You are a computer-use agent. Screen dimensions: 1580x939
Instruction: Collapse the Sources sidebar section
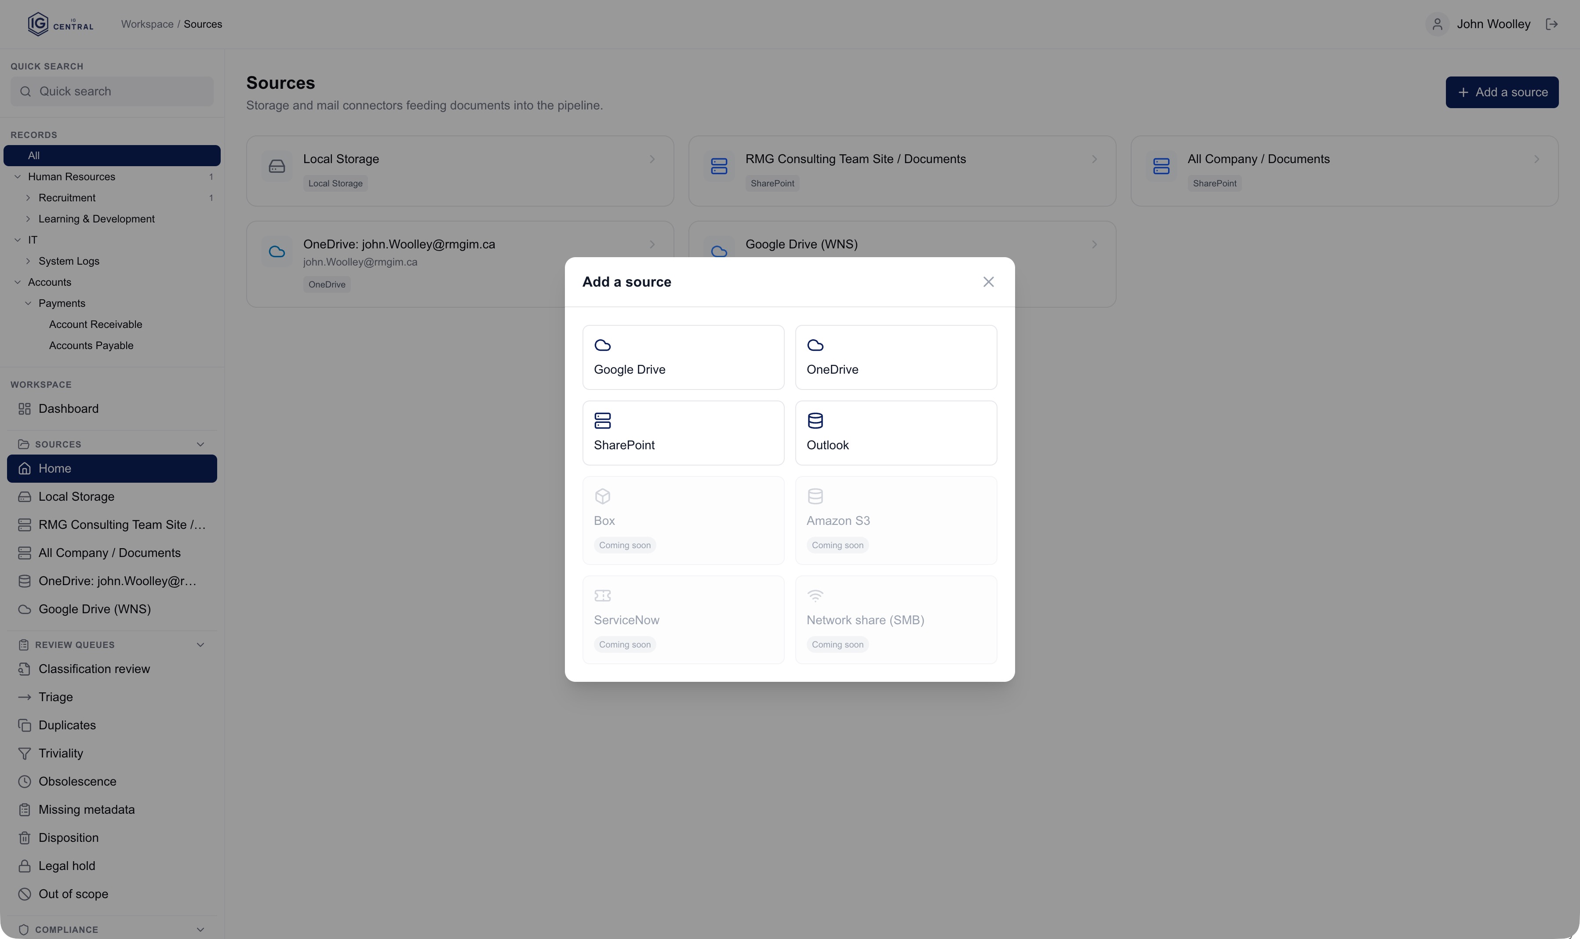point(200,444)
